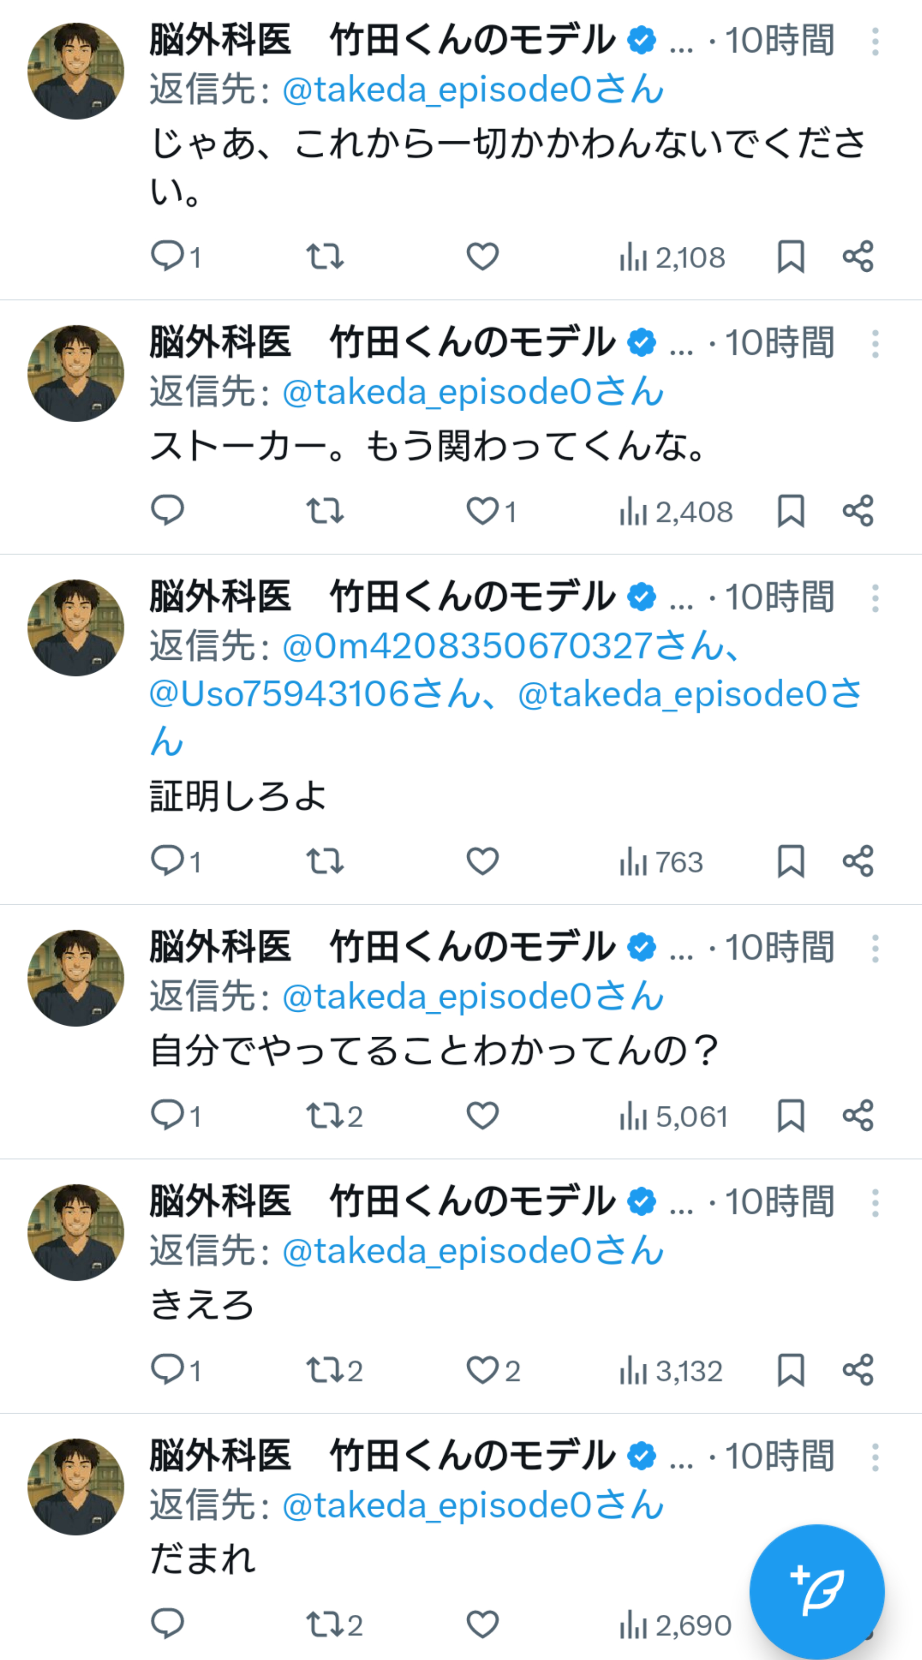View analytics with 2,108 views

672,257
